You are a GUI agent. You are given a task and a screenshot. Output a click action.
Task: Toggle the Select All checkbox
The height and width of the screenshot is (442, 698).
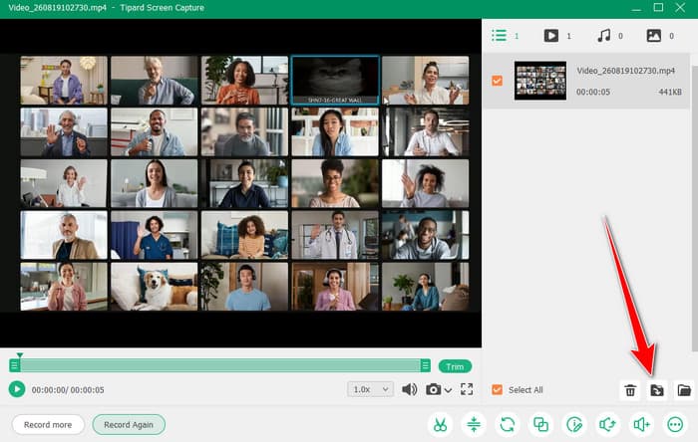(498, 389)
